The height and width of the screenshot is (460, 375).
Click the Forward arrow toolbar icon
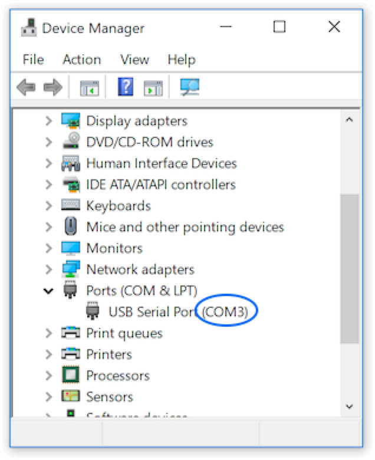pos(53,88)
